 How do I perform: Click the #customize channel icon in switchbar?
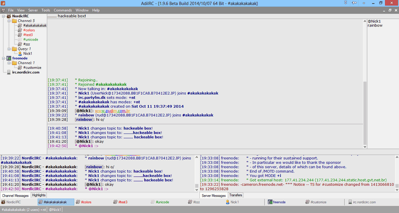[307, 202]
